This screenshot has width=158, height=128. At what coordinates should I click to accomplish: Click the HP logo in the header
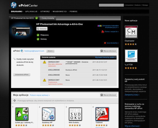point(14,5)
